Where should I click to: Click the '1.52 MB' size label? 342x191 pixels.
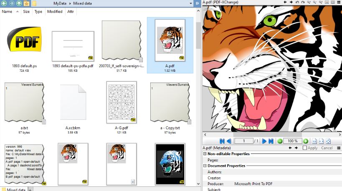coord(170,70)
